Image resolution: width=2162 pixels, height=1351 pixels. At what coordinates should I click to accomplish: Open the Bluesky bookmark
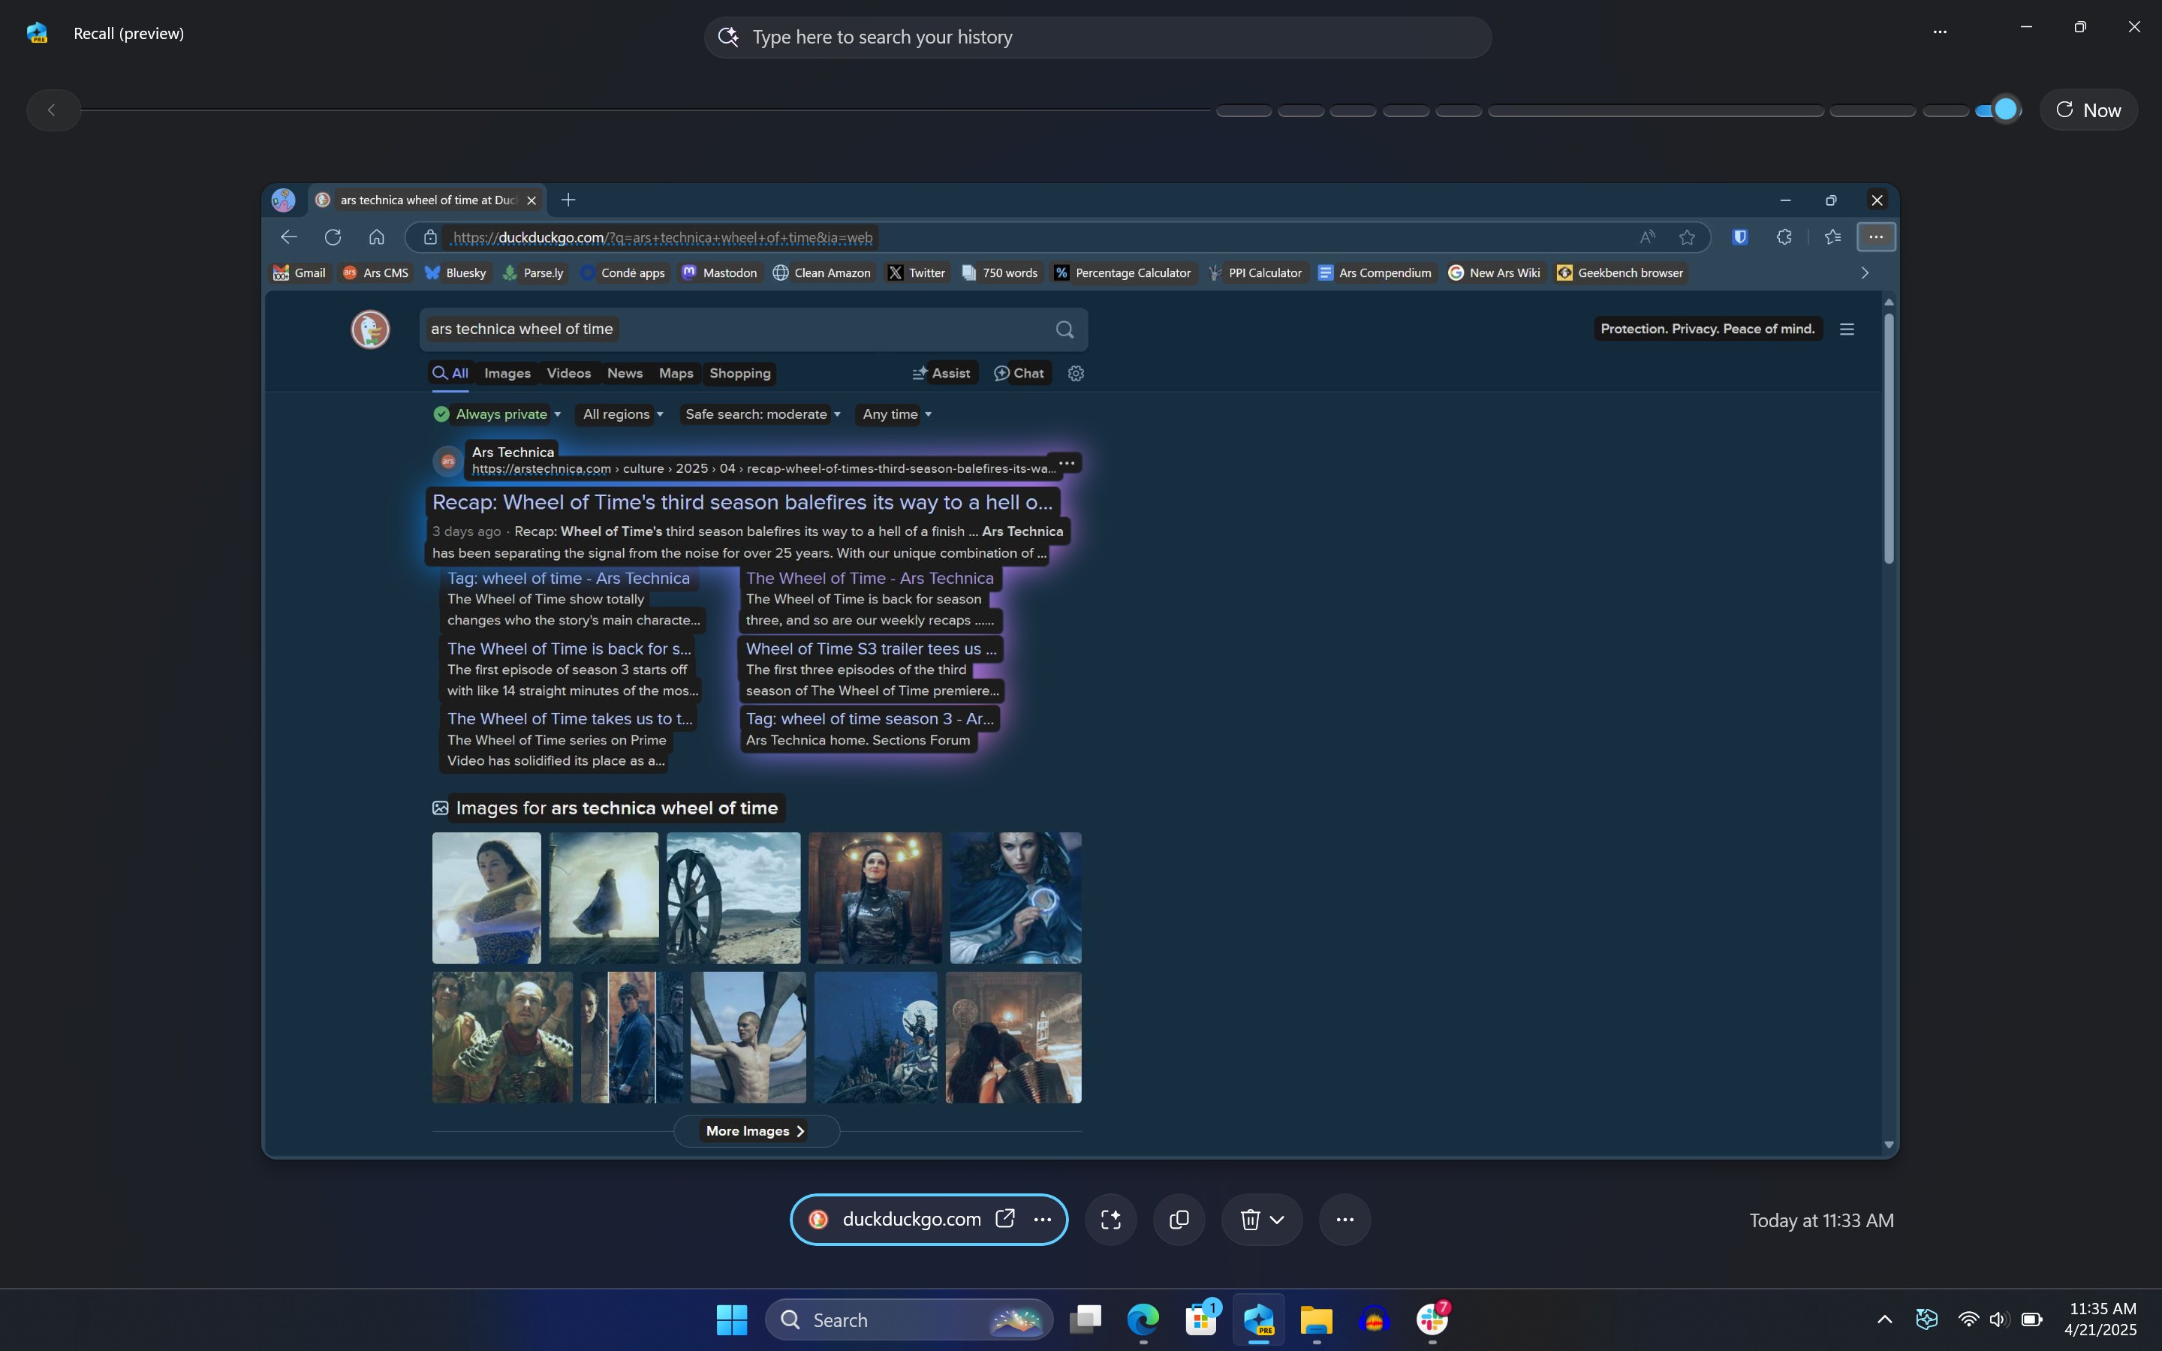pyautogui.click(x=456, y=272)
